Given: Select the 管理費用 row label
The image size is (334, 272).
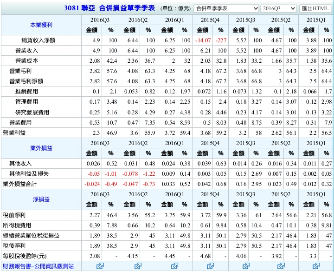Looking at the screenshot, I should click(26, 102).
